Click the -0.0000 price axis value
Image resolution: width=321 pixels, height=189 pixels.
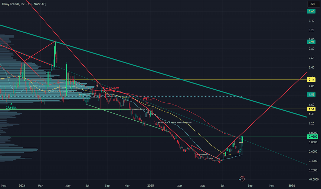click(313, 179)
